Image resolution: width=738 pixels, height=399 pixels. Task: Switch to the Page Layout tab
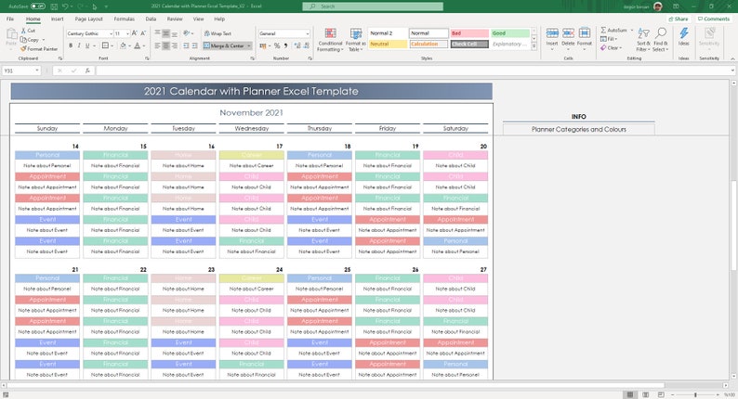pyautogui.click(x=89, y=19)
